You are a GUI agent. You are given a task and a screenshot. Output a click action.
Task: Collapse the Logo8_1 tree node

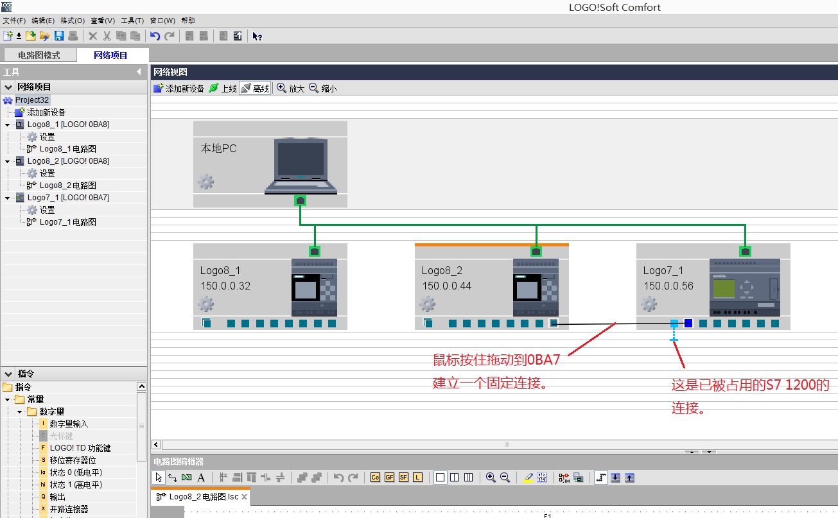point(7,125)
